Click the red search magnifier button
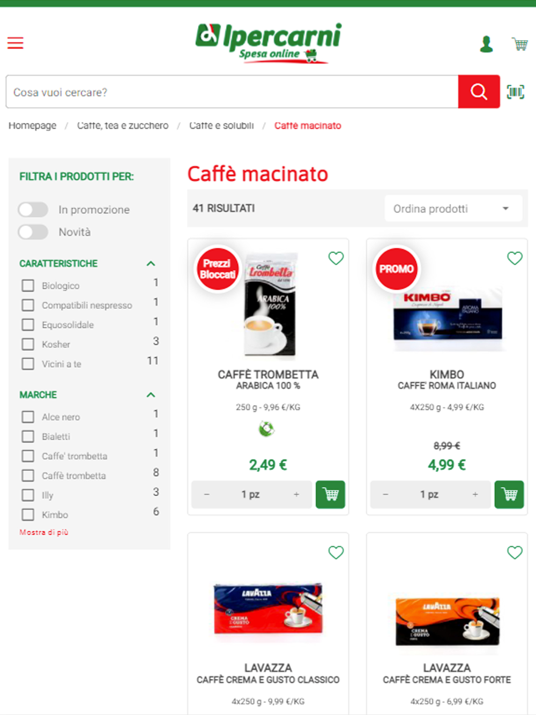Viewport: 536px width, 715px height. [479, 92]
